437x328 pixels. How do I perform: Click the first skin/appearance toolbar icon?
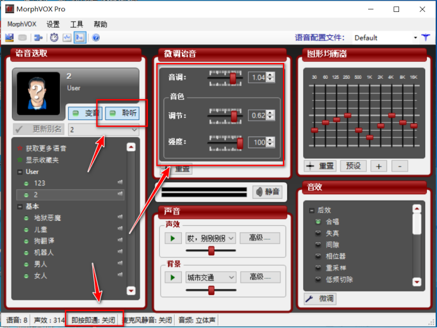point(9,38)
